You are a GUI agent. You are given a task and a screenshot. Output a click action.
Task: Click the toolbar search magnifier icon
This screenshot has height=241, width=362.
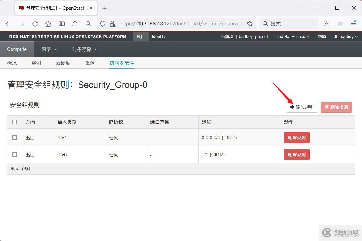click(x=88, y=24)
